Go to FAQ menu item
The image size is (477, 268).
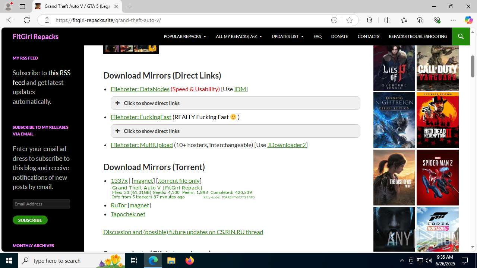click(x=318, y=36)
